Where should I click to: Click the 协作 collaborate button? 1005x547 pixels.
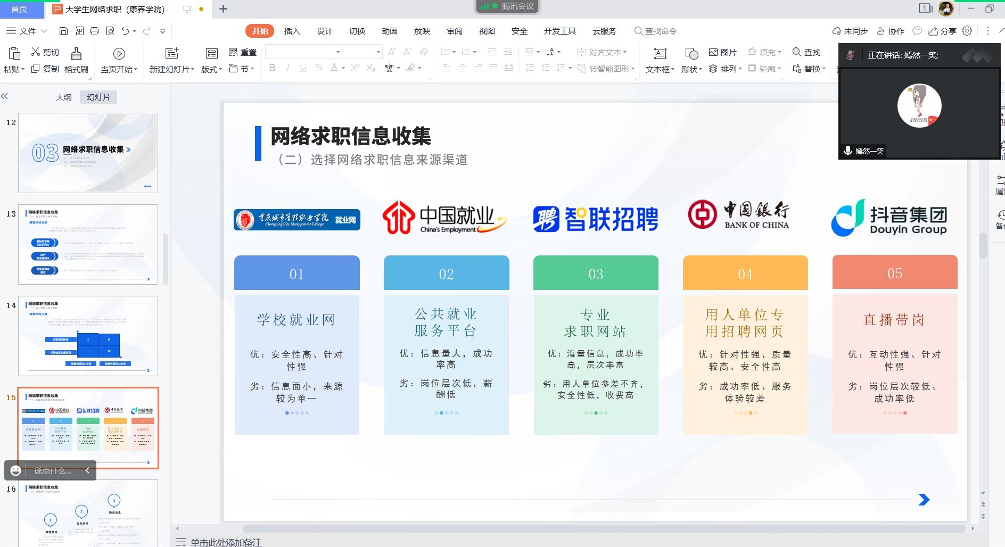891,31
